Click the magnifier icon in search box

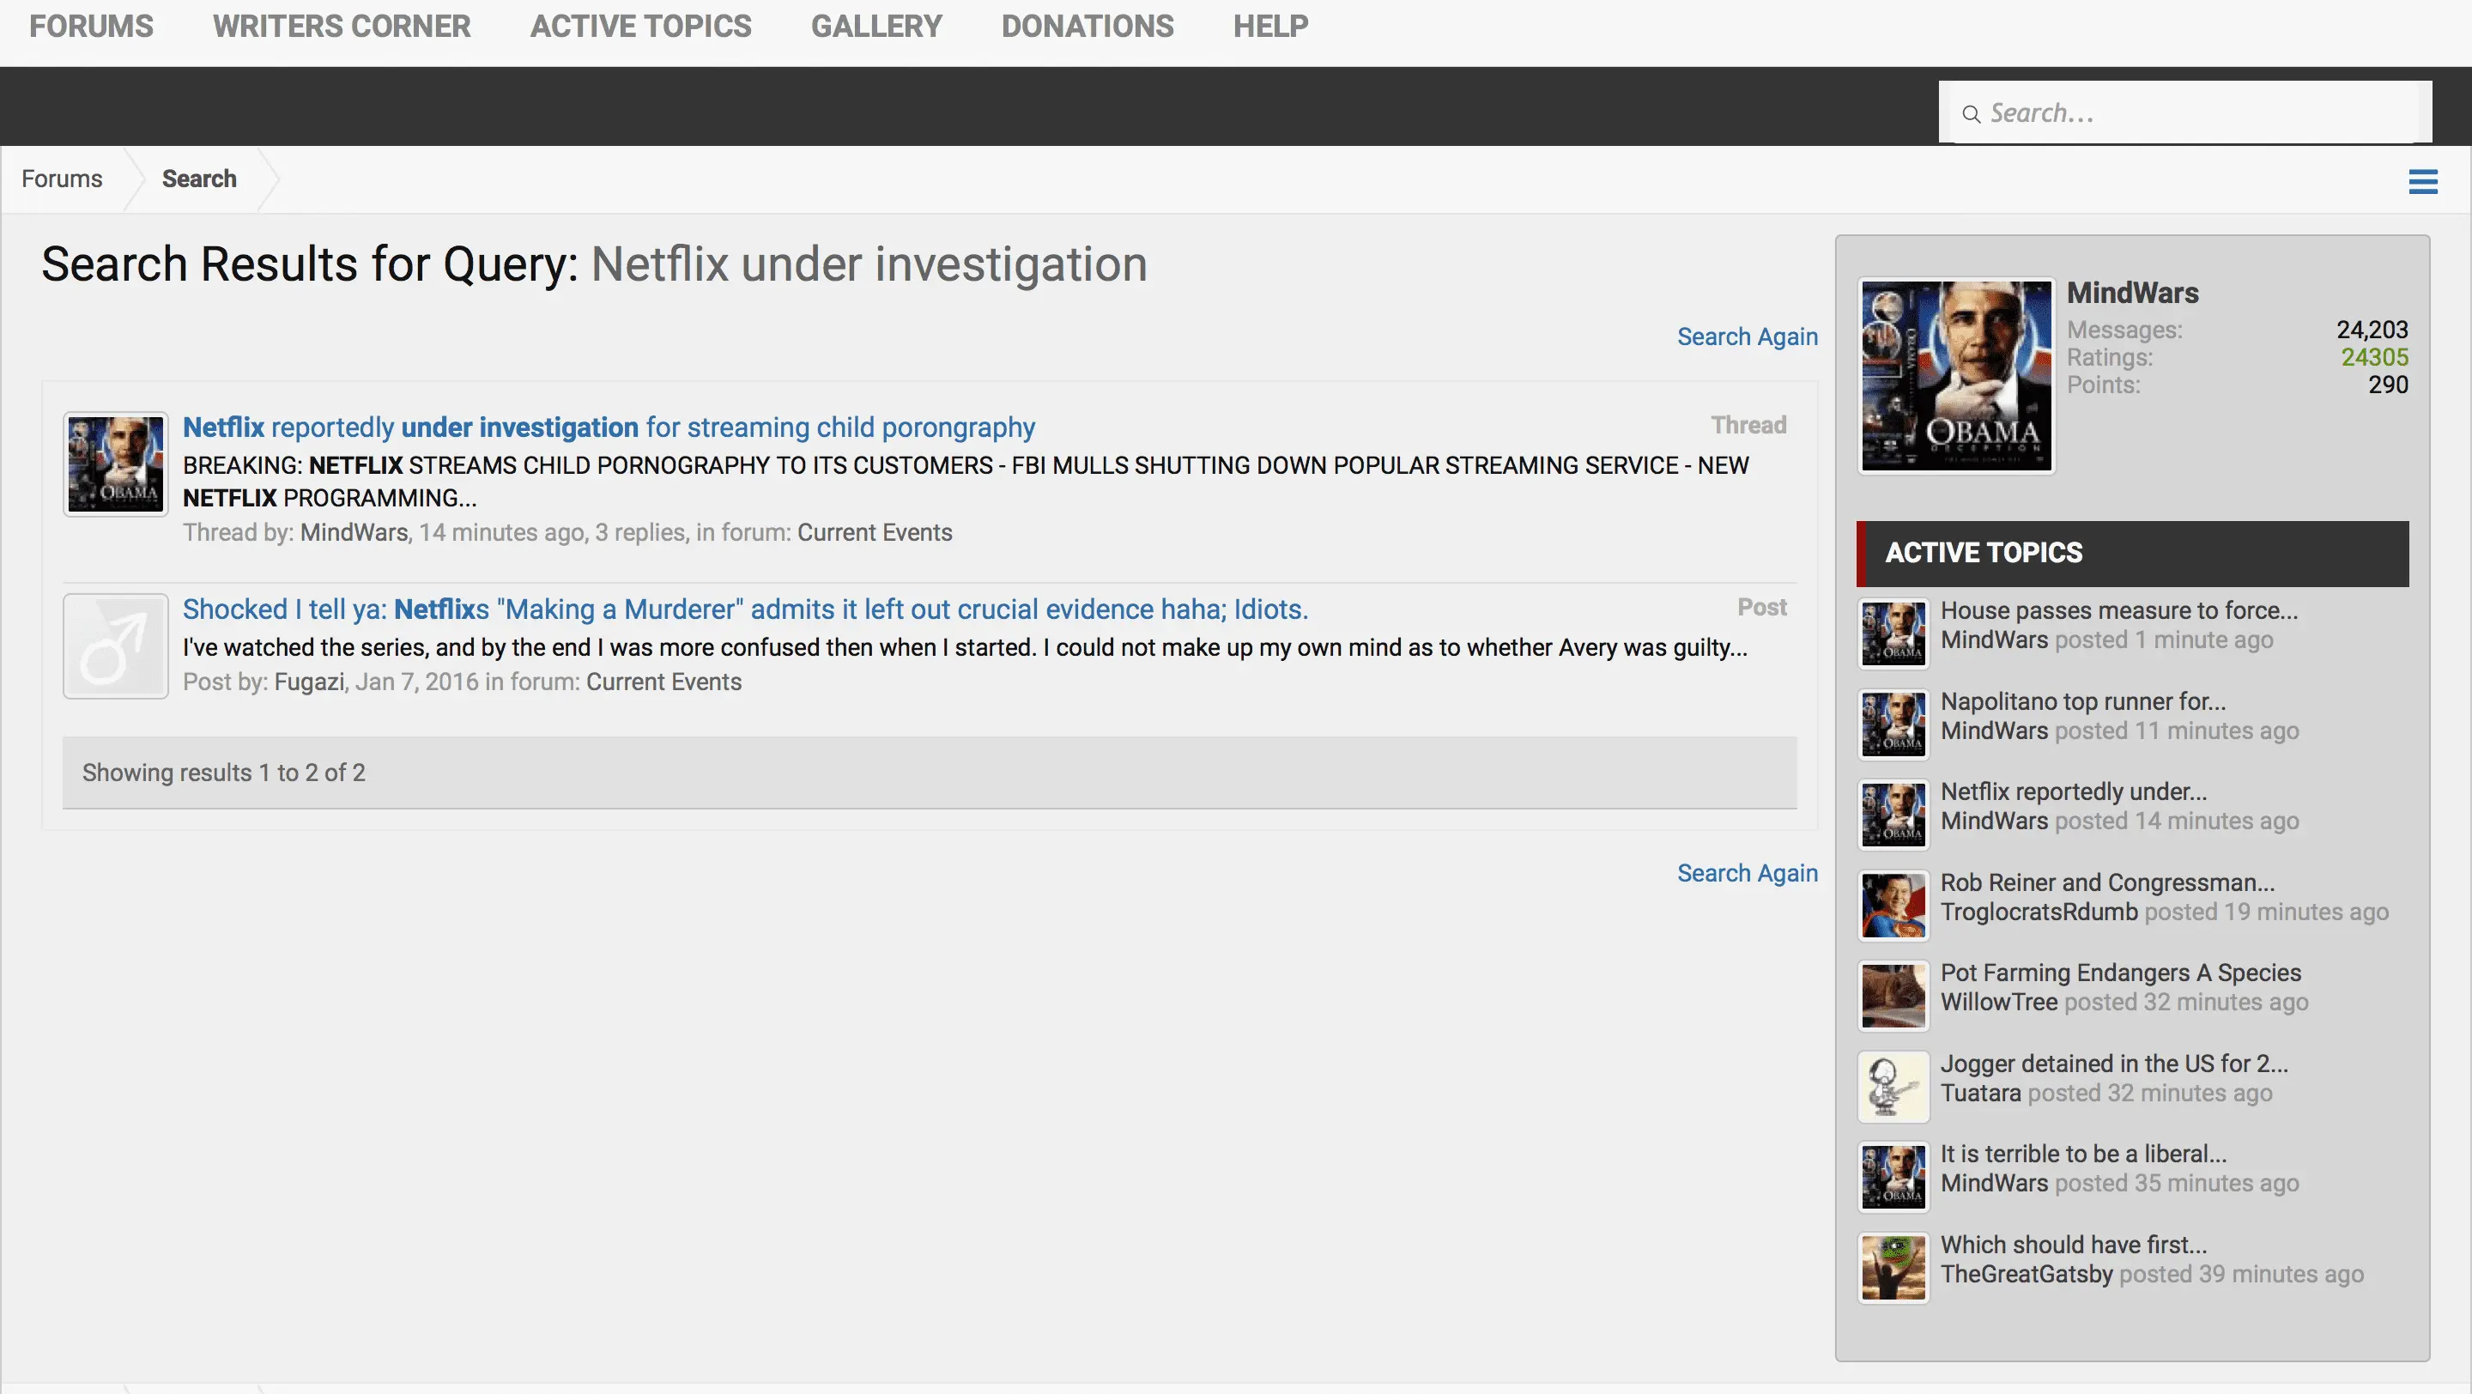click(x=1971, y=114)
